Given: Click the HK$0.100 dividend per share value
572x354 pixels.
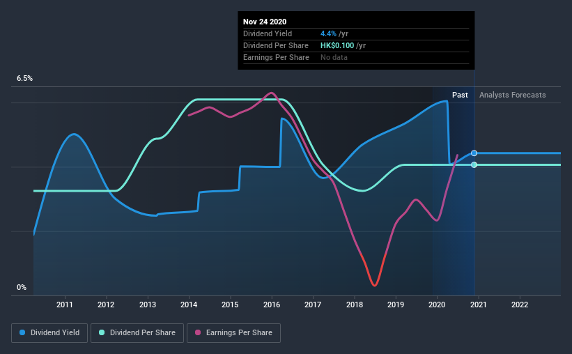Looking at the screenshot, I should point(337,45).
